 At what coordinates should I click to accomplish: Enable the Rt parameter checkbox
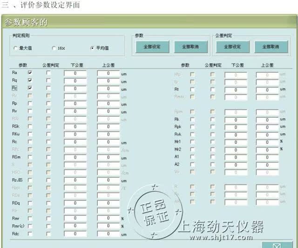(192, 89)
